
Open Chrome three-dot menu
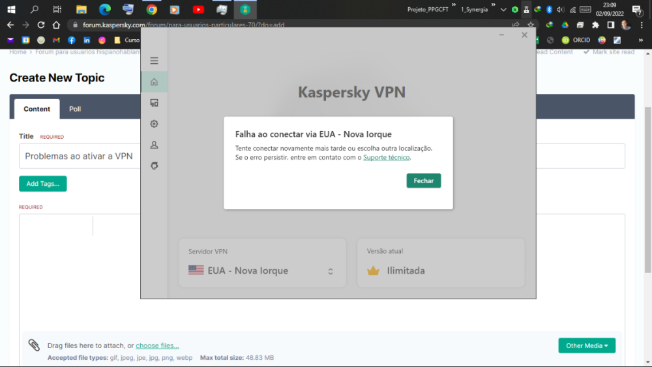642,25
